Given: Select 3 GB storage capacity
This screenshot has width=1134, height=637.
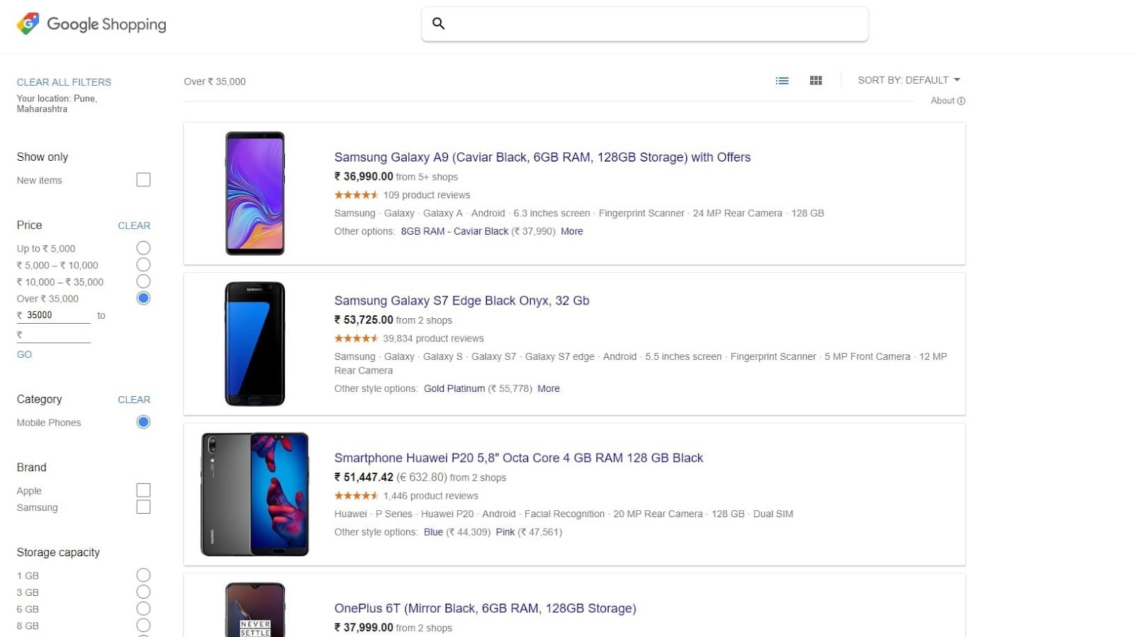Looking at the screenshot, I should [x=143, y=592].
